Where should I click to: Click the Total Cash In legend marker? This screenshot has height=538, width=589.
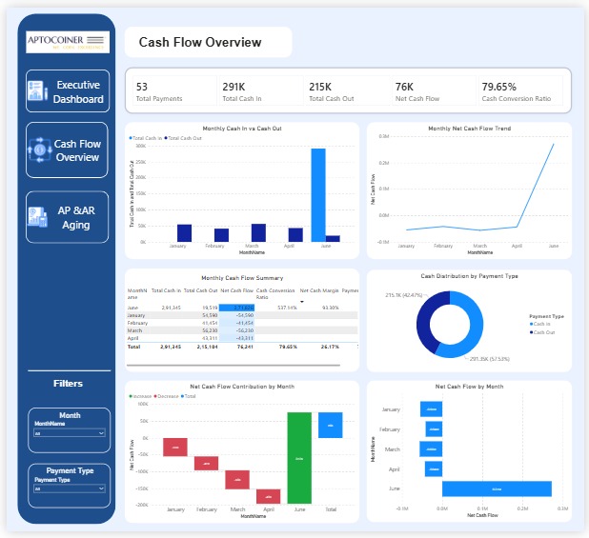tap(131, 138)
